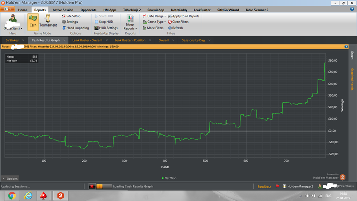The image size is (357, 201).
Task: Switch to Leak Buster - Overall tab
Action: (x=87, y=40)
